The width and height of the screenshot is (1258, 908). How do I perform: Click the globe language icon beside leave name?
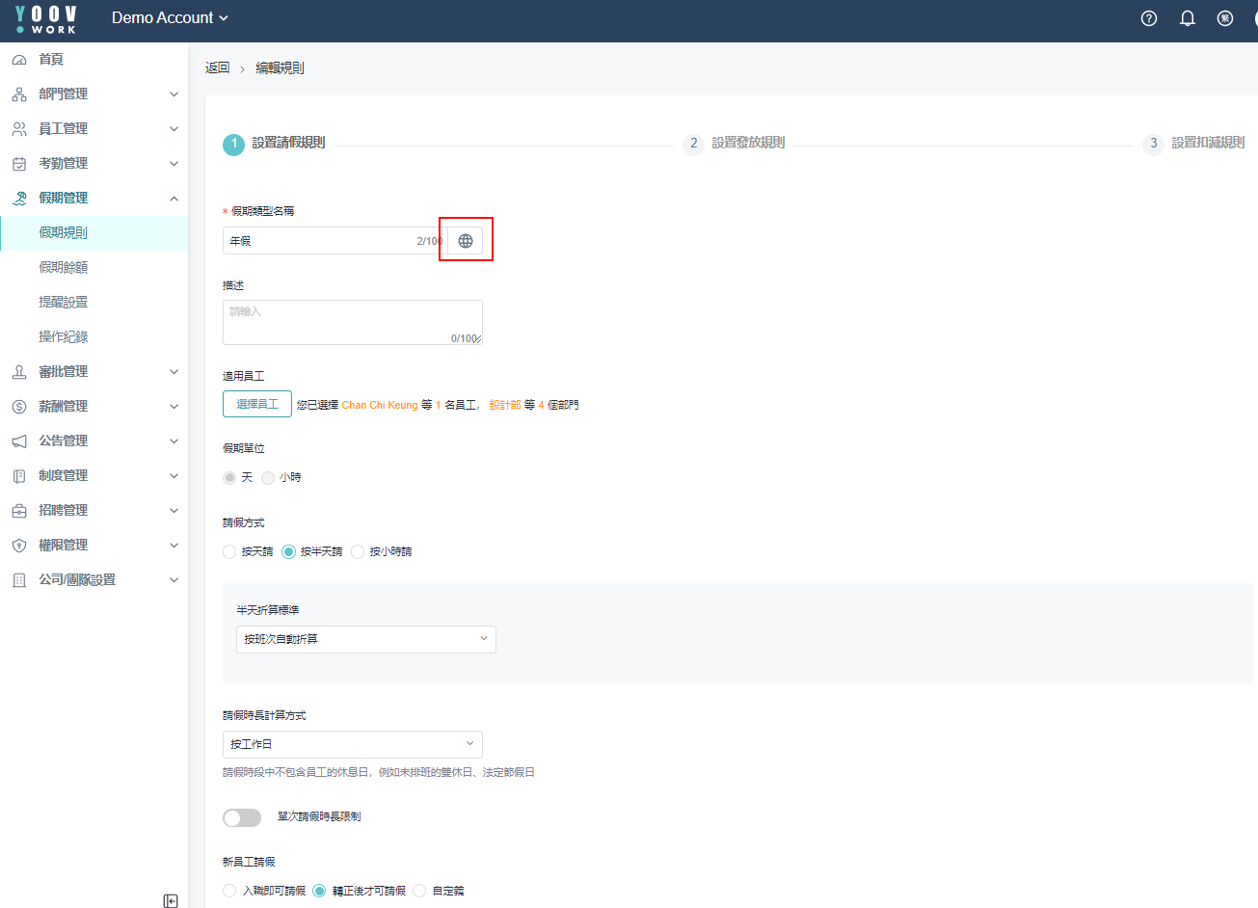click(x=466, y=241)
